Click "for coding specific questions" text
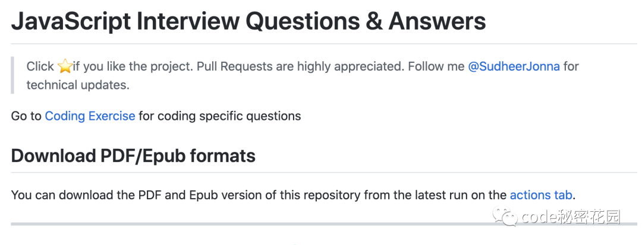 click(220, 116)
